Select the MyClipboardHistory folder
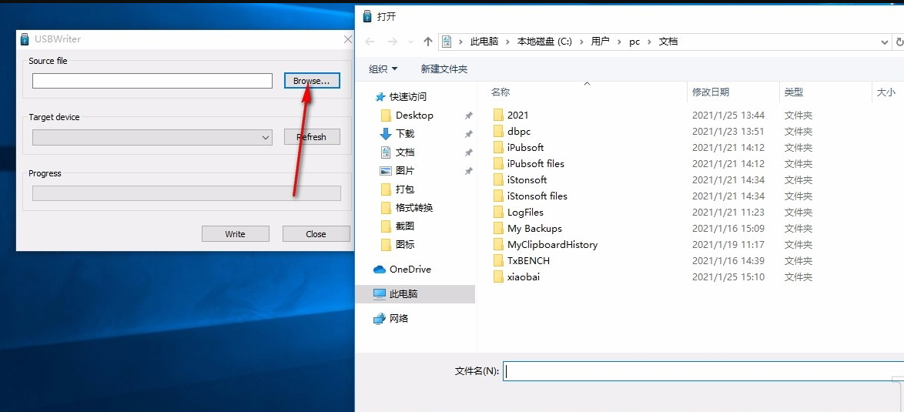Image resolution: width=904 pixels, height=412 pixels. tap(553, 244)
